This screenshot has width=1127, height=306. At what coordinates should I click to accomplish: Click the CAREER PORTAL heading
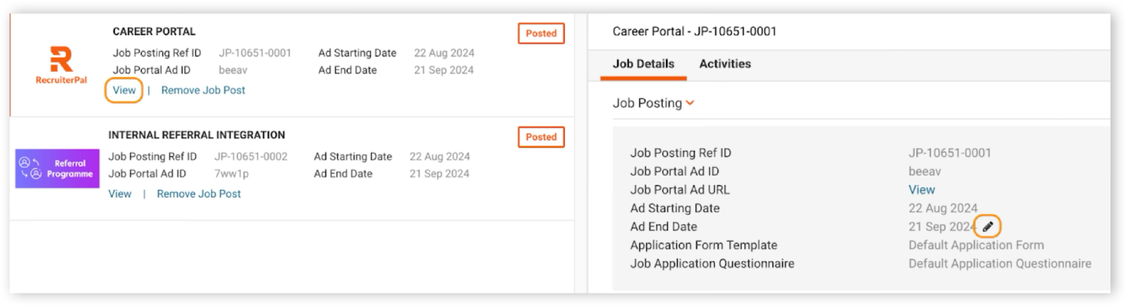(x=154, y=31)
